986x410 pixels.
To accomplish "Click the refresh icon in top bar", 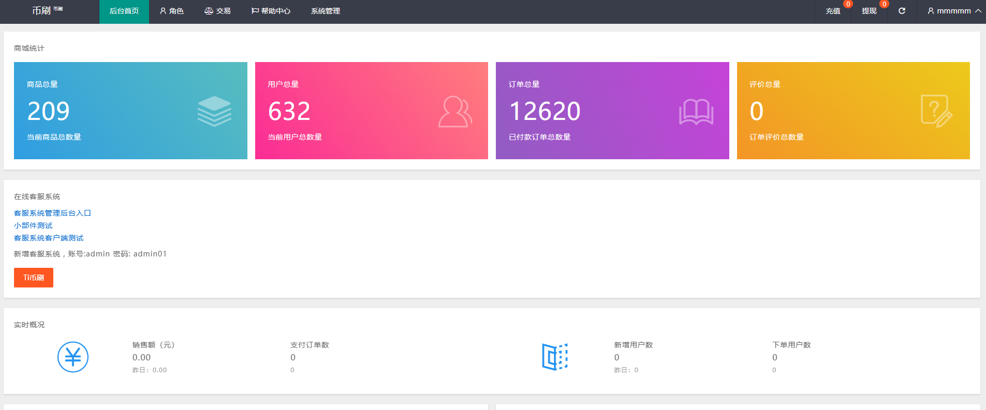I will coord(902,11).
